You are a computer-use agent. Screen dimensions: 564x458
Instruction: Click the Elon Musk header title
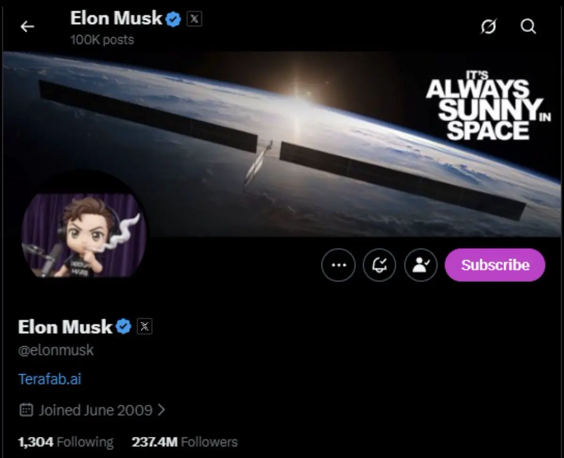tap(116, 19)
